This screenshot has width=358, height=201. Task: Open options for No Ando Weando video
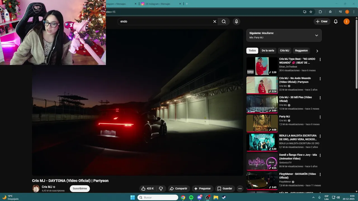pyautogui.click(x=320, y=79)
